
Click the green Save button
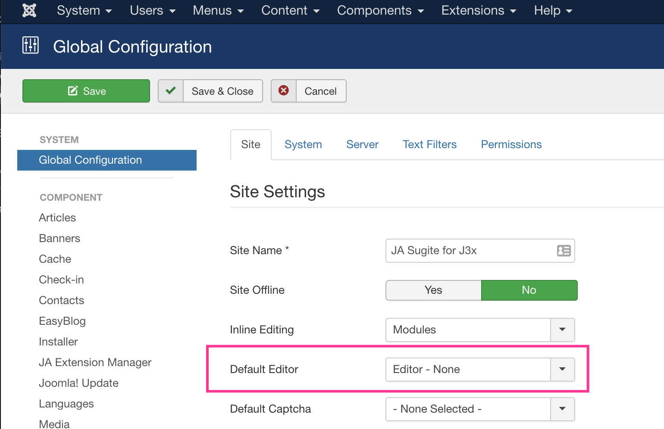pyautogui.click(x=86, y=91)
